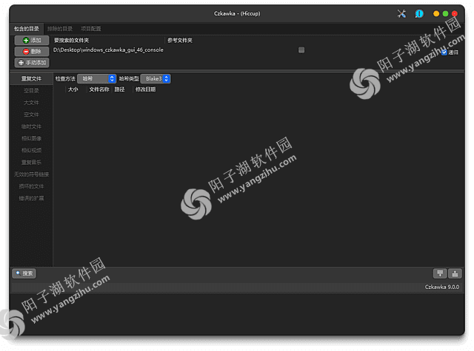Click the 手动添加 button

tap(32, 63)
